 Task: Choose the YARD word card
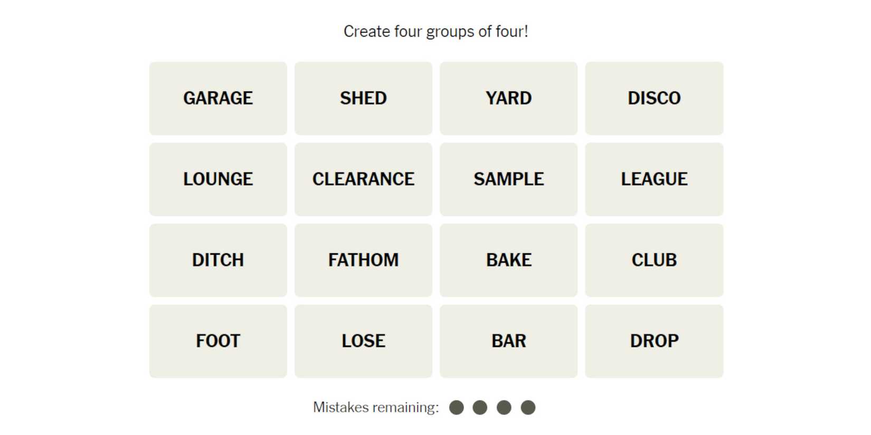[508, 98]
